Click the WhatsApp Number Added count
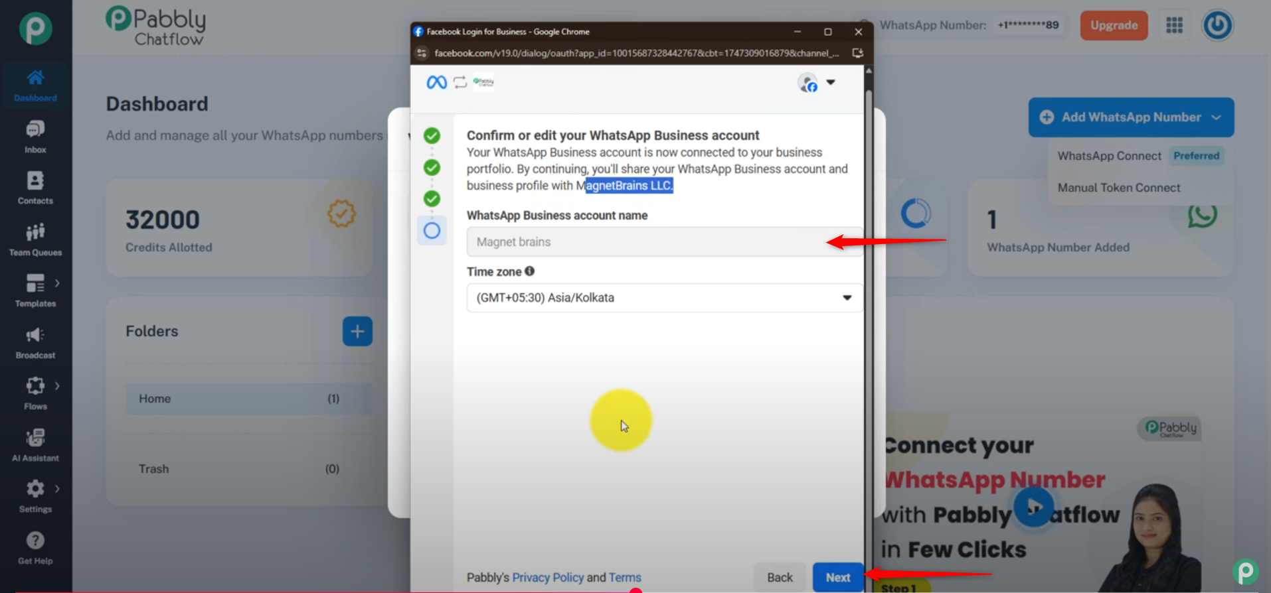The height and width of the screenshot is (593, 1271). tap(991, 220)
